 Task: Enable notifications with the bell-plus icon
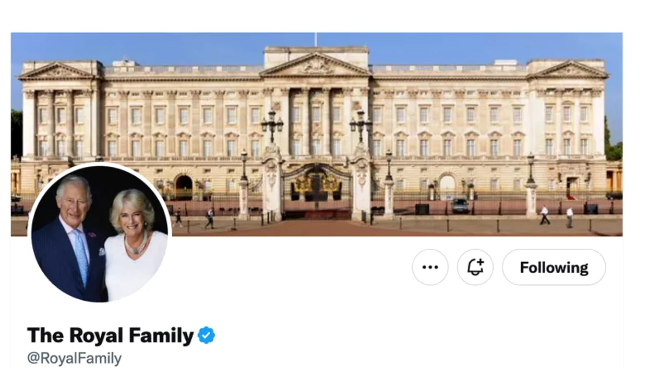(x=475, y=267)
